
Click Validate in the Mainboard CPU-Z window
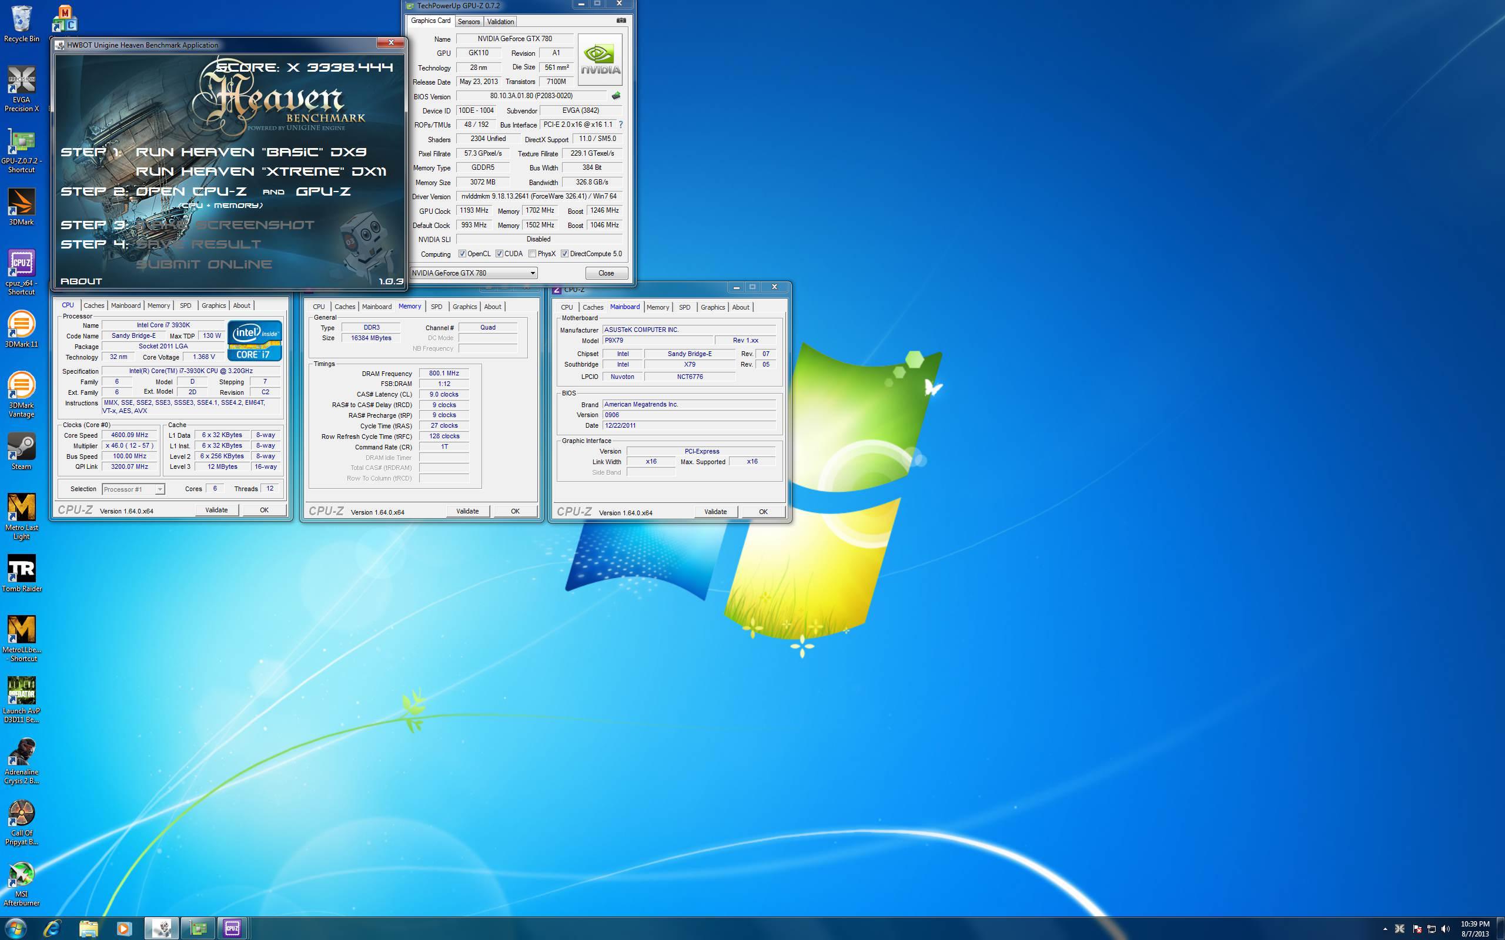pos(715,512)
